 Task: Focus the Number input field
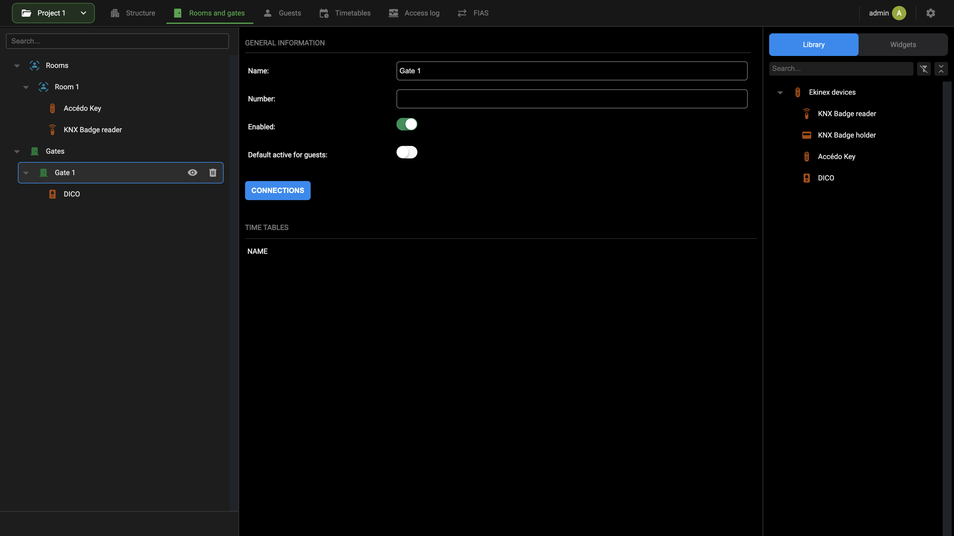572,99
